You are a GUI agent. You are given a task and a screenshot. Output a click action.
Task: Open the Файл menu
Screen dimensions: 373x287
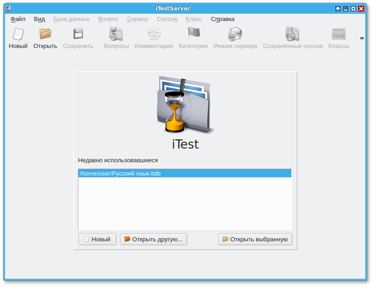point(18,19)
